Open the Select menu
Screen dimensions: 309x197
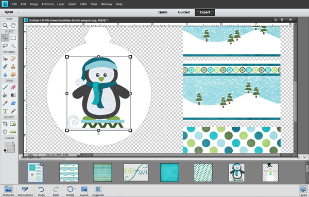pyautogui.click(x=72, y=4)
